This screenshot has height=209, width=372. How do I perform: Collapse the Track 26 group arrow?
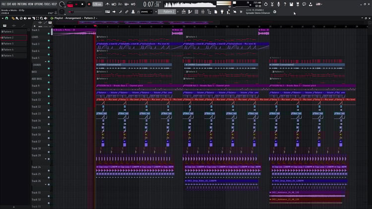[x=46, y=184]
